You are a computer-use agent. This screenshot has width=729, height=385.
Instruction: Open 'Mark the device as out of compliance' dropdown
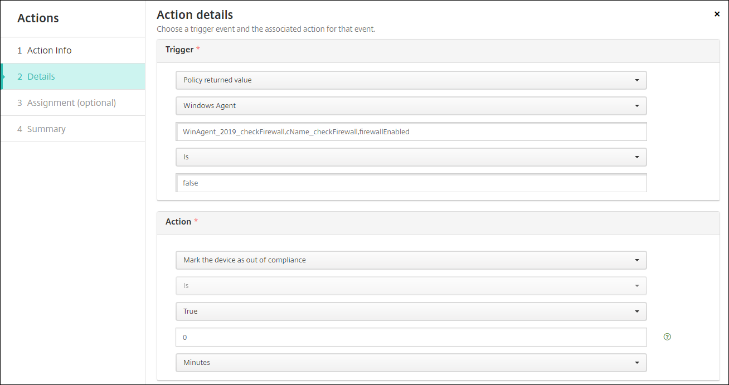411,260
